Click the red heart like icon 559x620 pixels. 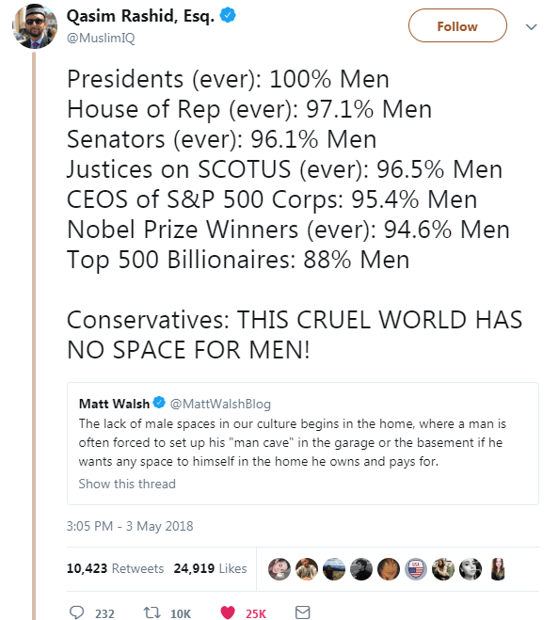tap(228, 612)
